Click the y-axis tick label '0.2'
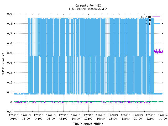168x126 pixels. tap(9, 82)
